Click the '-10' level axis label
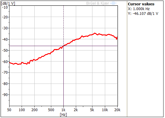The image size is (165, 118). [x=5, y=7]
